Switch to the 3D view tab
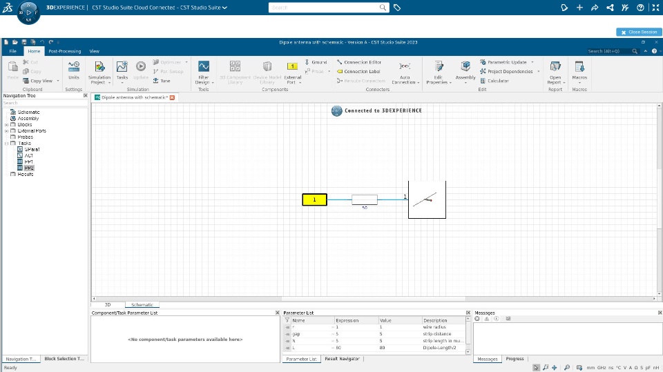The width and height of the screenshot is (663, 372). tap(108, 304)
